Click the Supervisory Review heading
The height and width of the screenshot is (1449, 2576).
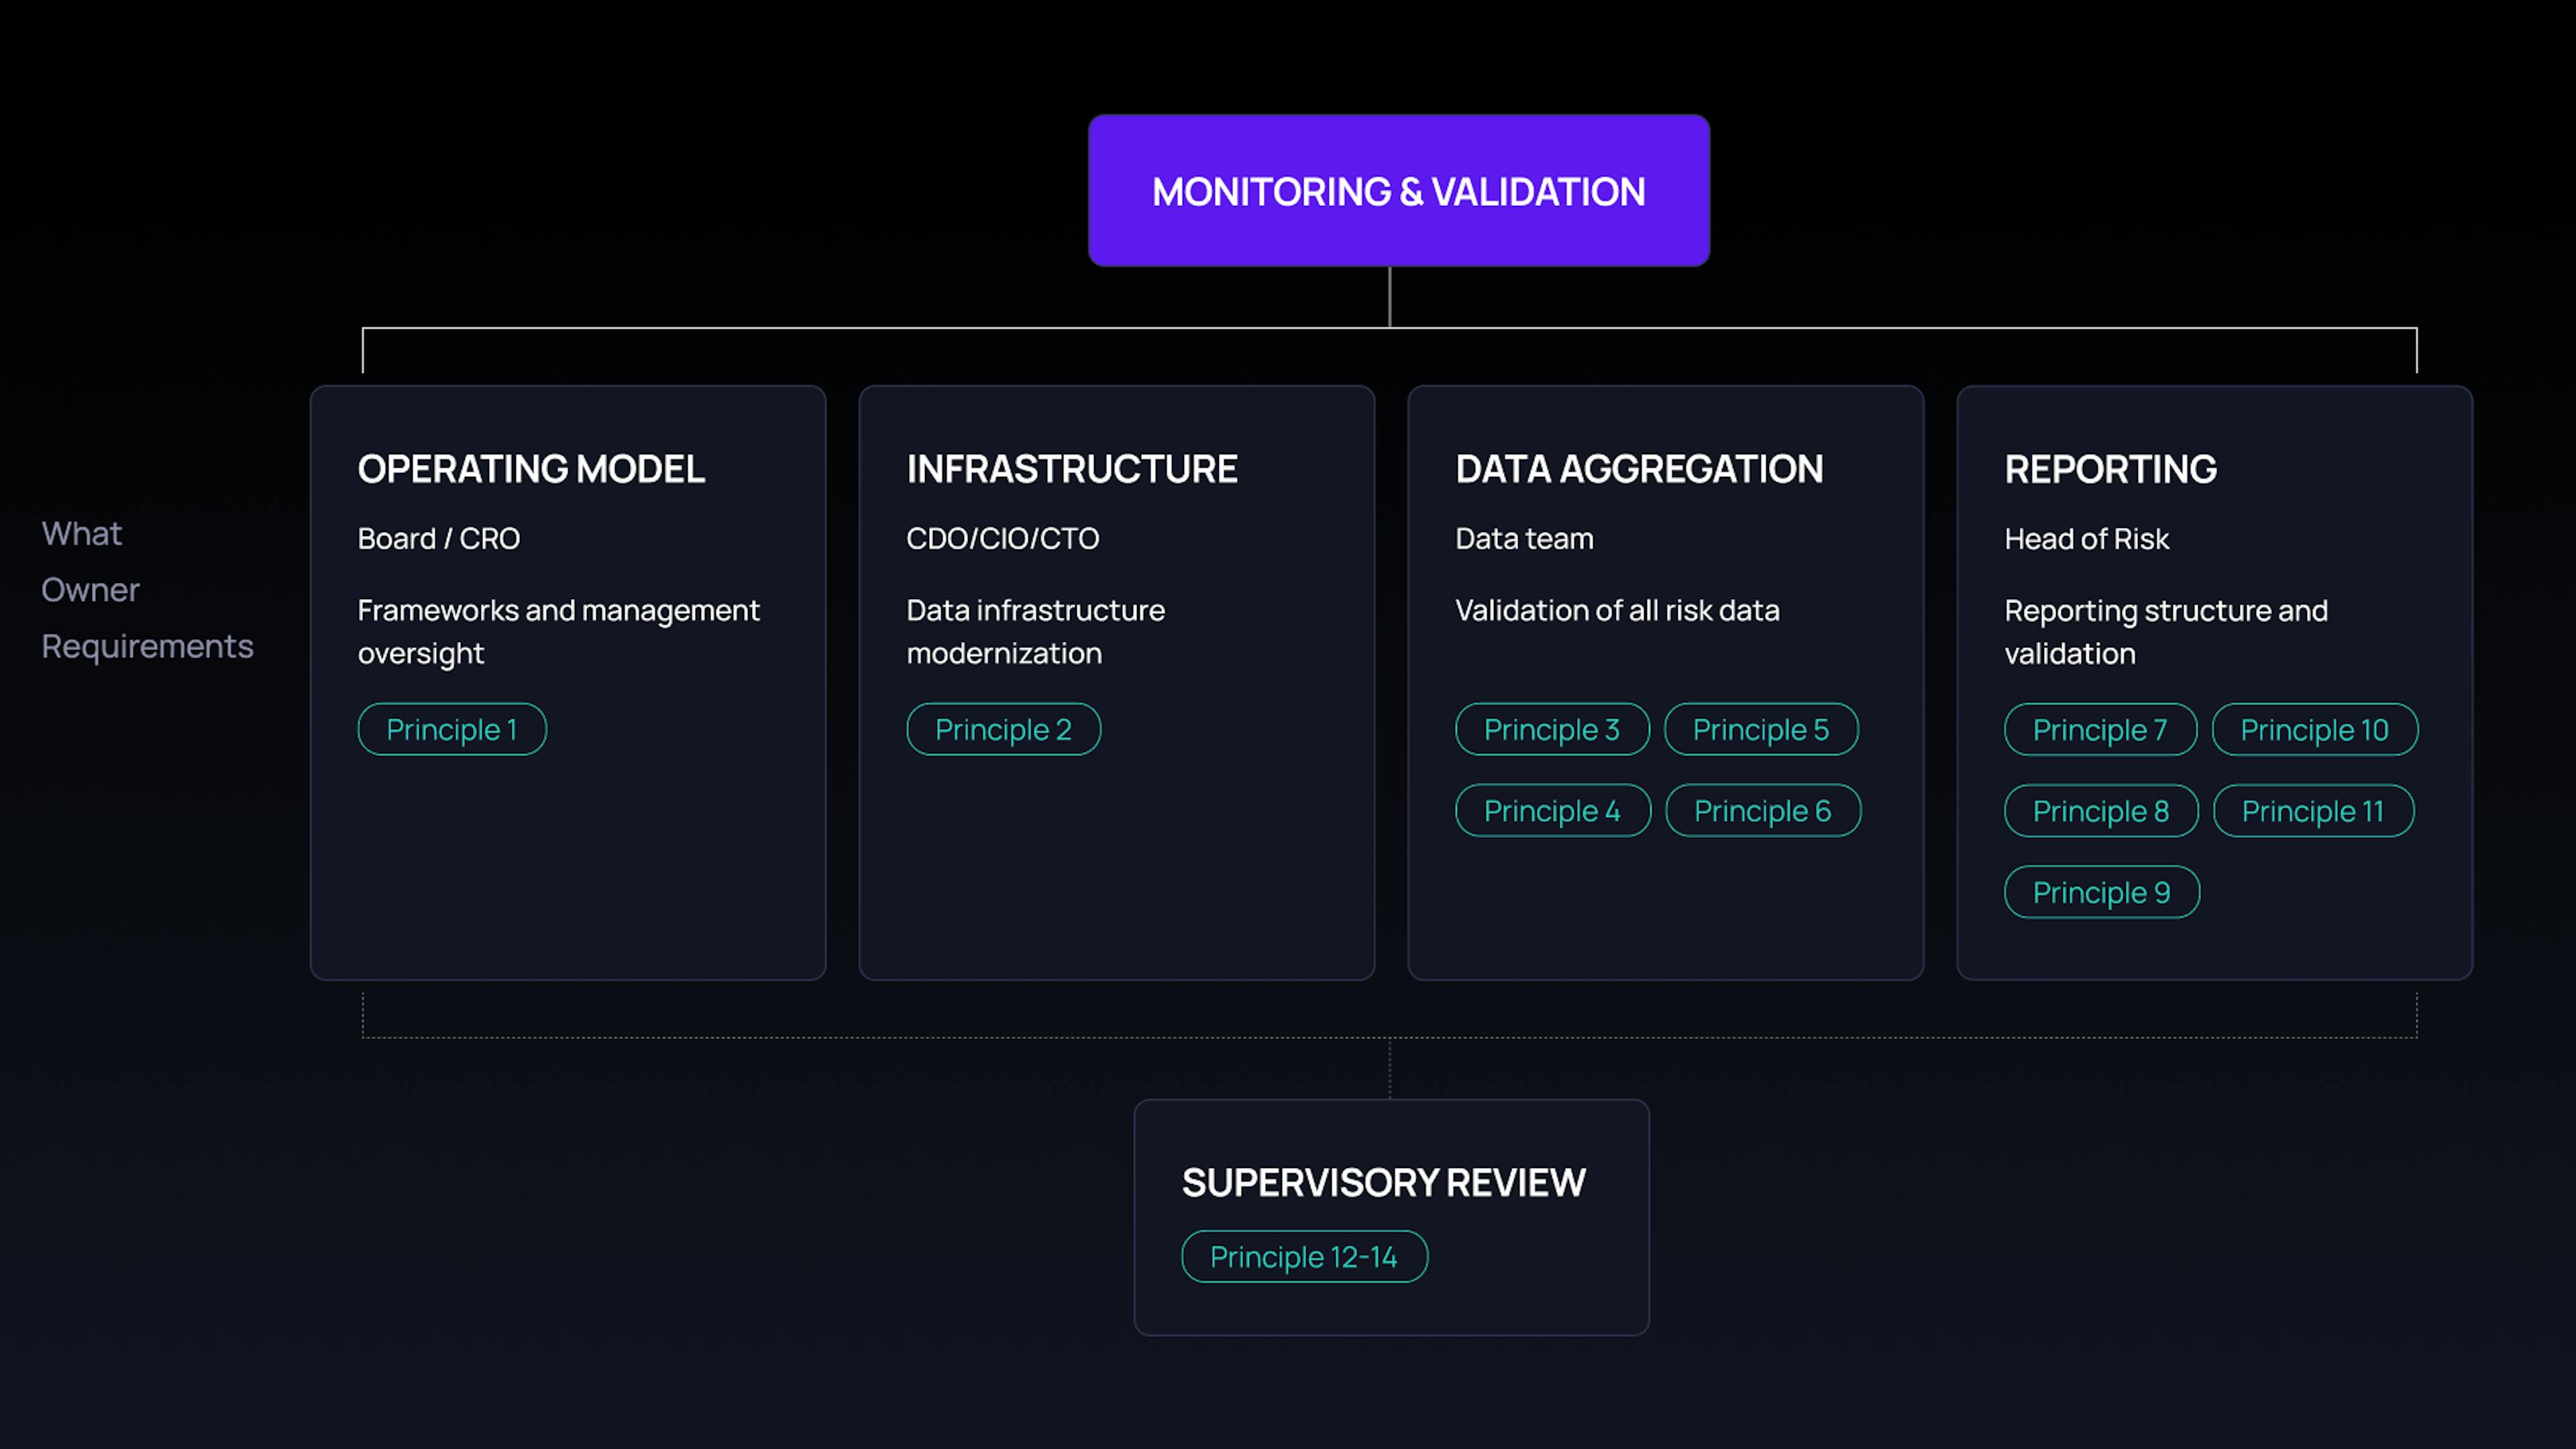[1383, 1183]
